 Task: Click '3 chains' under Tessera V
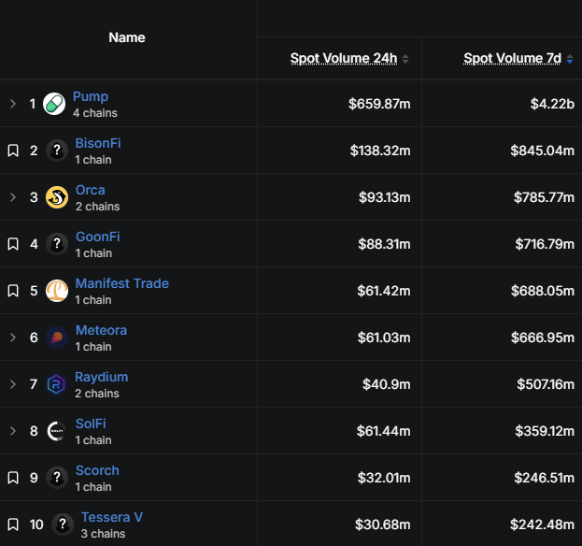coord(103,534)
